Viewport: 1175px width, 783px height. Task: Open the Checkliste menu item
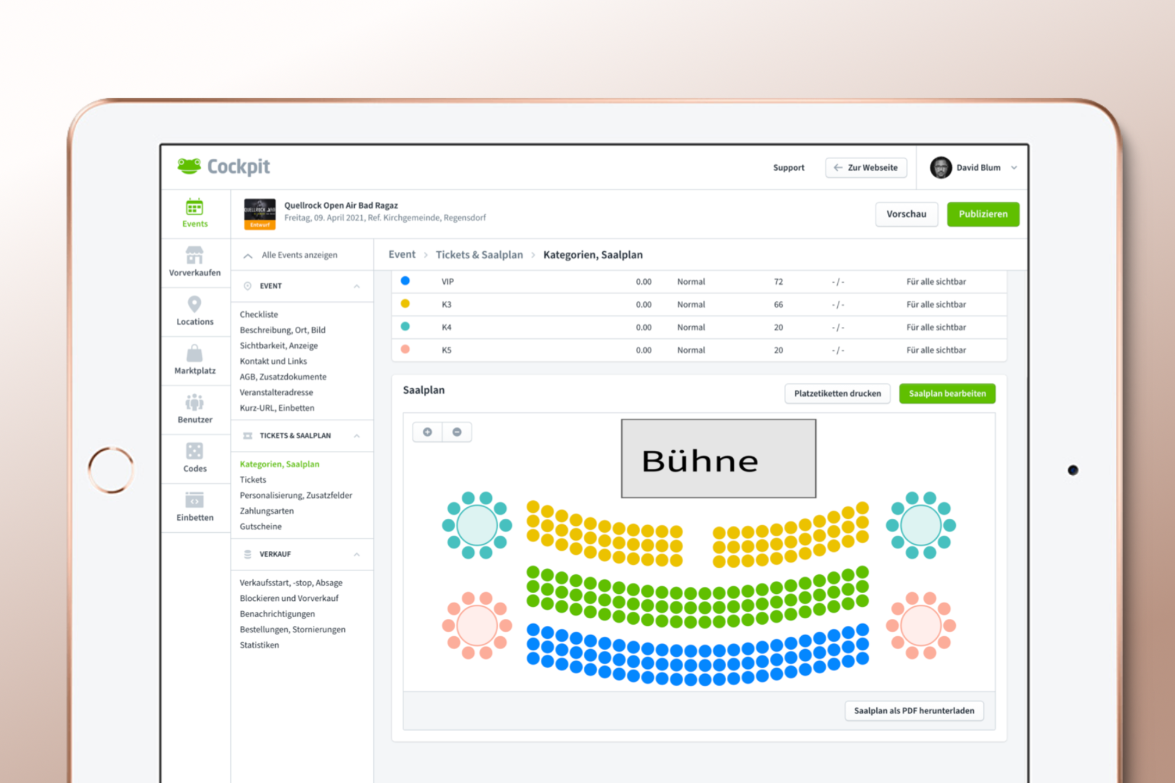point(259,314)
